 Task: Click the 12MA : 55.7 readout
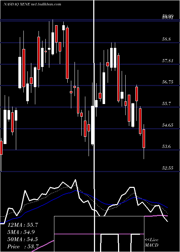23,225
